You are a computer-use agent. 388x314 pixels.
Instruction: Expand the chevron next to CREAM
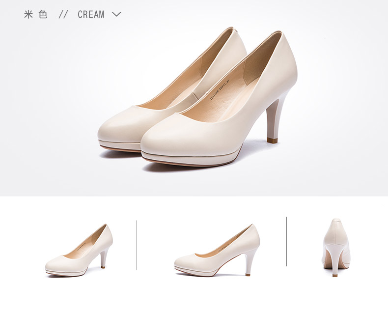[x=116, y=14]
